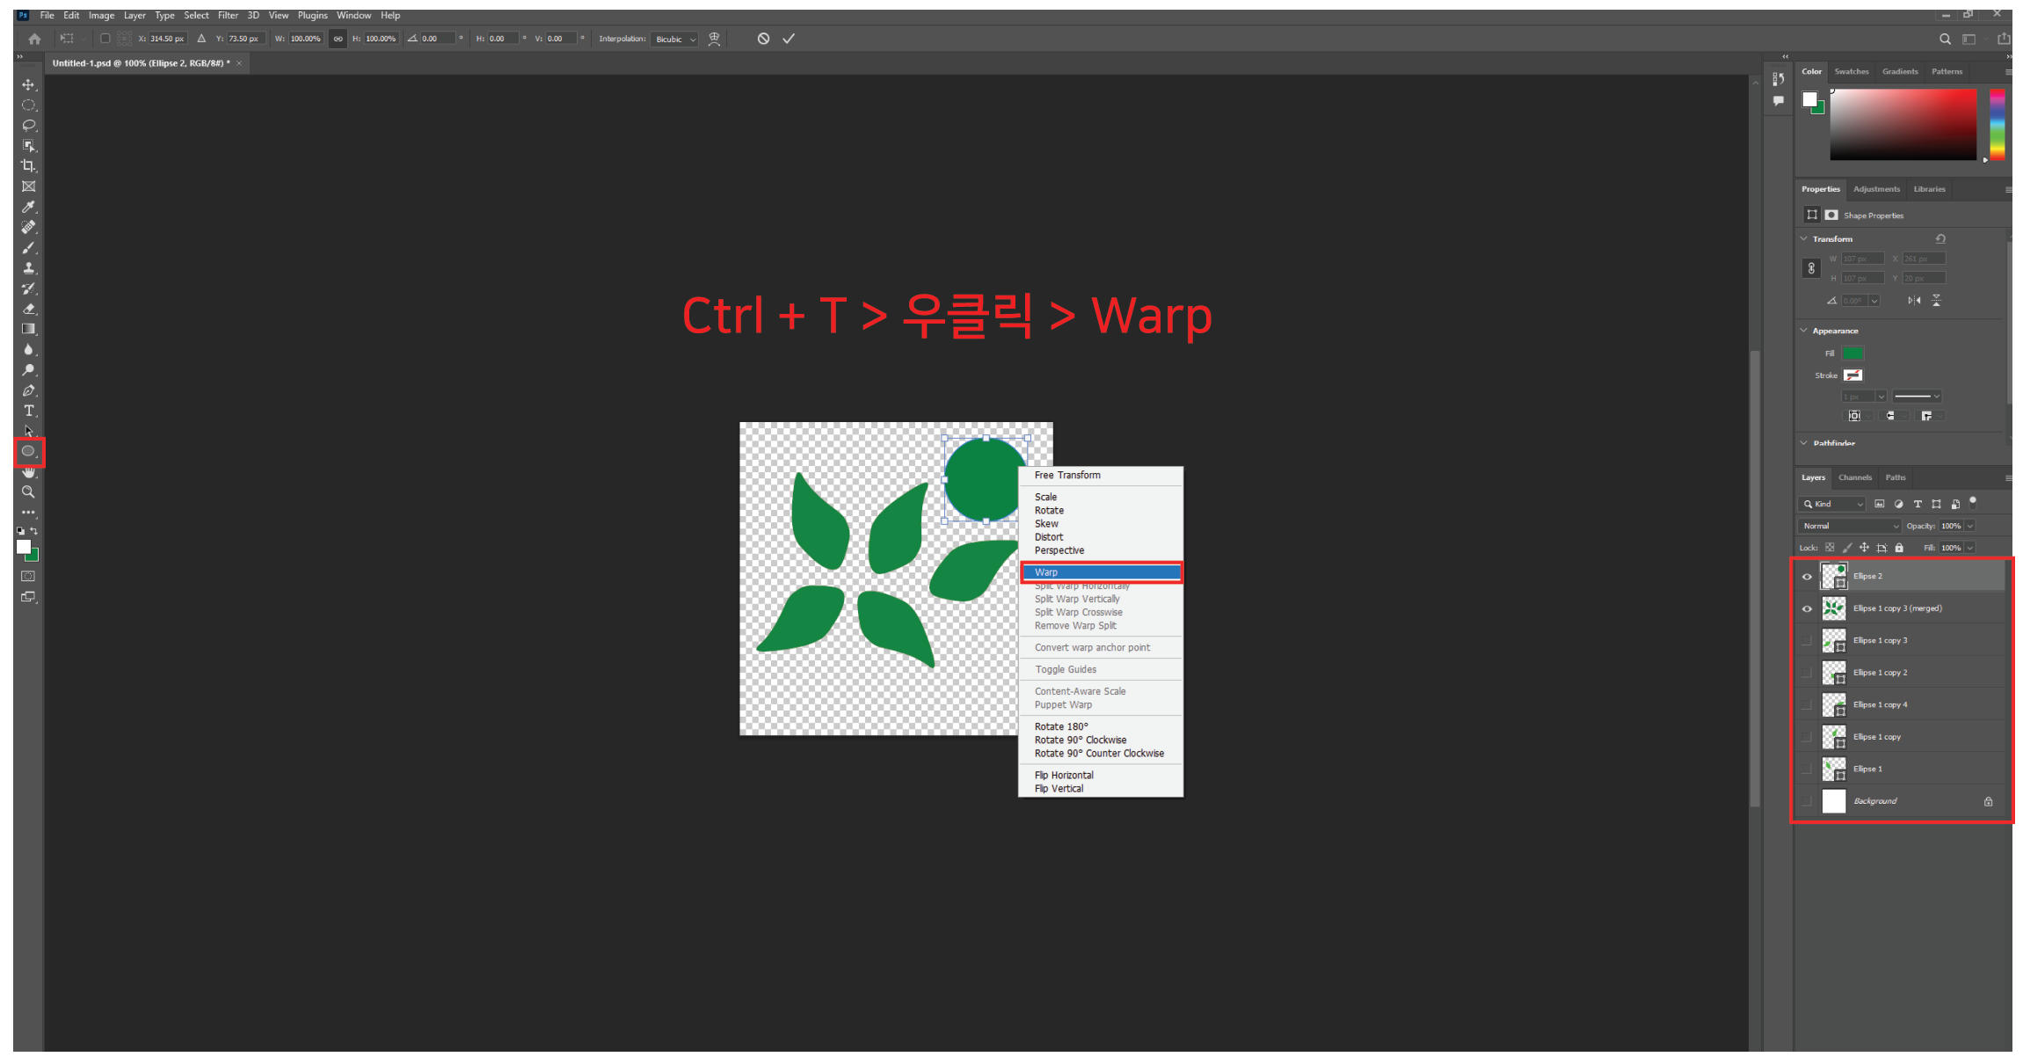Show the Ellipse 1 copy 2 layer
The image size is (2023, 1064).
coord(1807,673)
